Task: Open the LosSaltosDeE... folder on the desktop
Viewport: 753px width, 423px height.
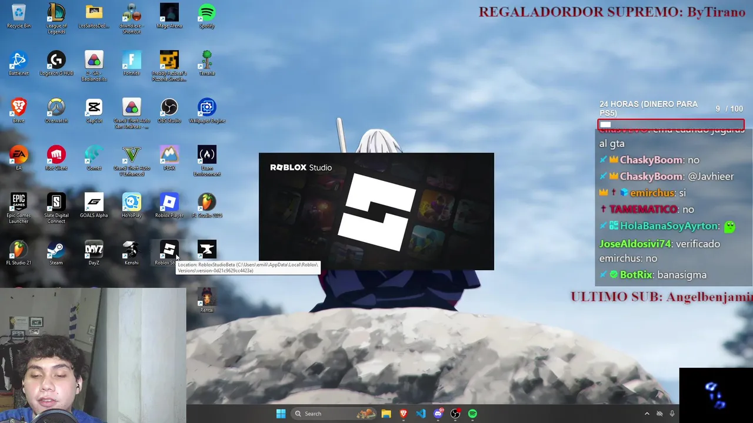Action: coord(94,16)
